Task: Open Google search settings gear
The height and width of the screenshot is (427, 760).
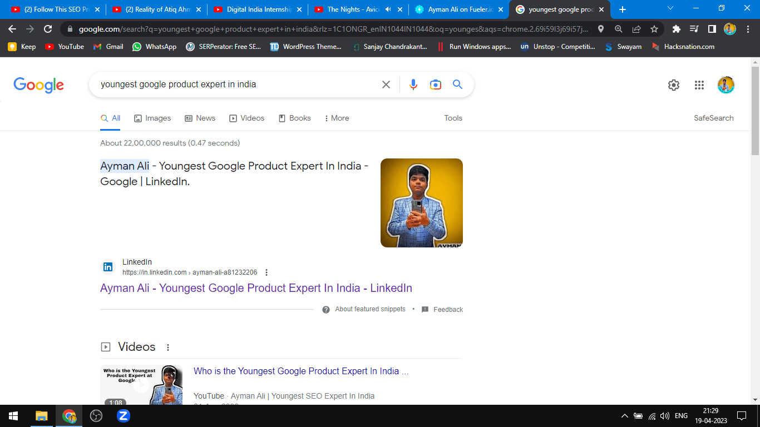Action: tap(673, 85)
